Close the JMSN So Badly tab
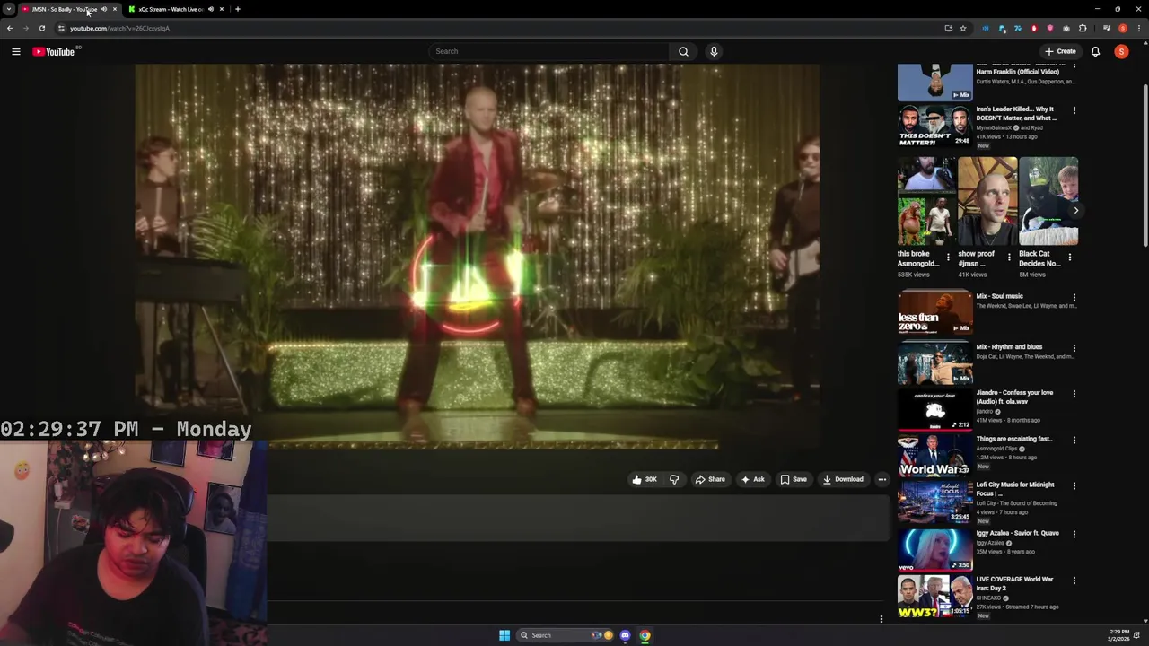The image size is (1149, 646). tap(114, 9)
